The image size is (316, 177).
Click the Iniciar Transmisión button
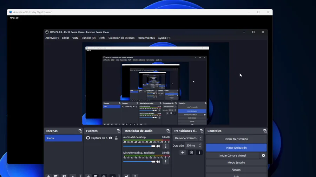point(236,139)
